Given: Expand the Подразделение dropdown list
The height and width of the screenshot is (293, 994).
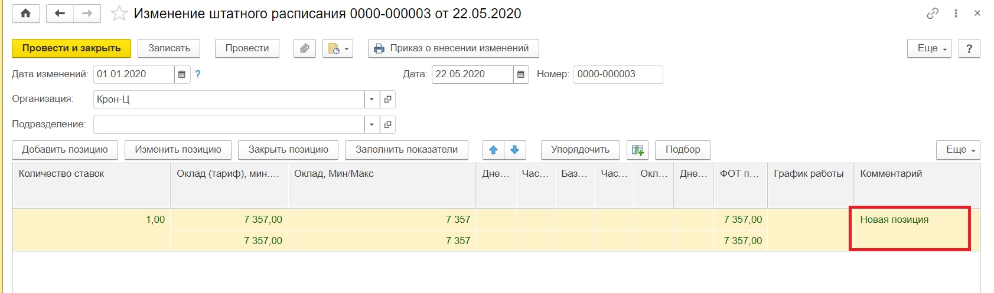Looking at the screenshot, I should click(x=371, y=124).
